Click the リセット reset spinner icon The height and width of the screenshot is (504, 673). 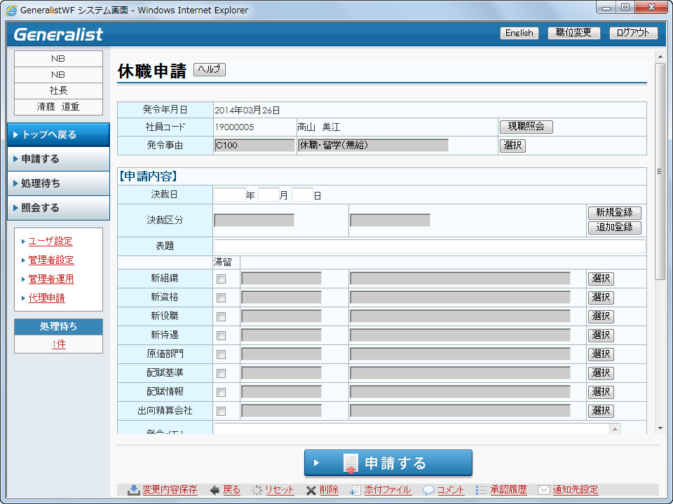click(257, 490)
